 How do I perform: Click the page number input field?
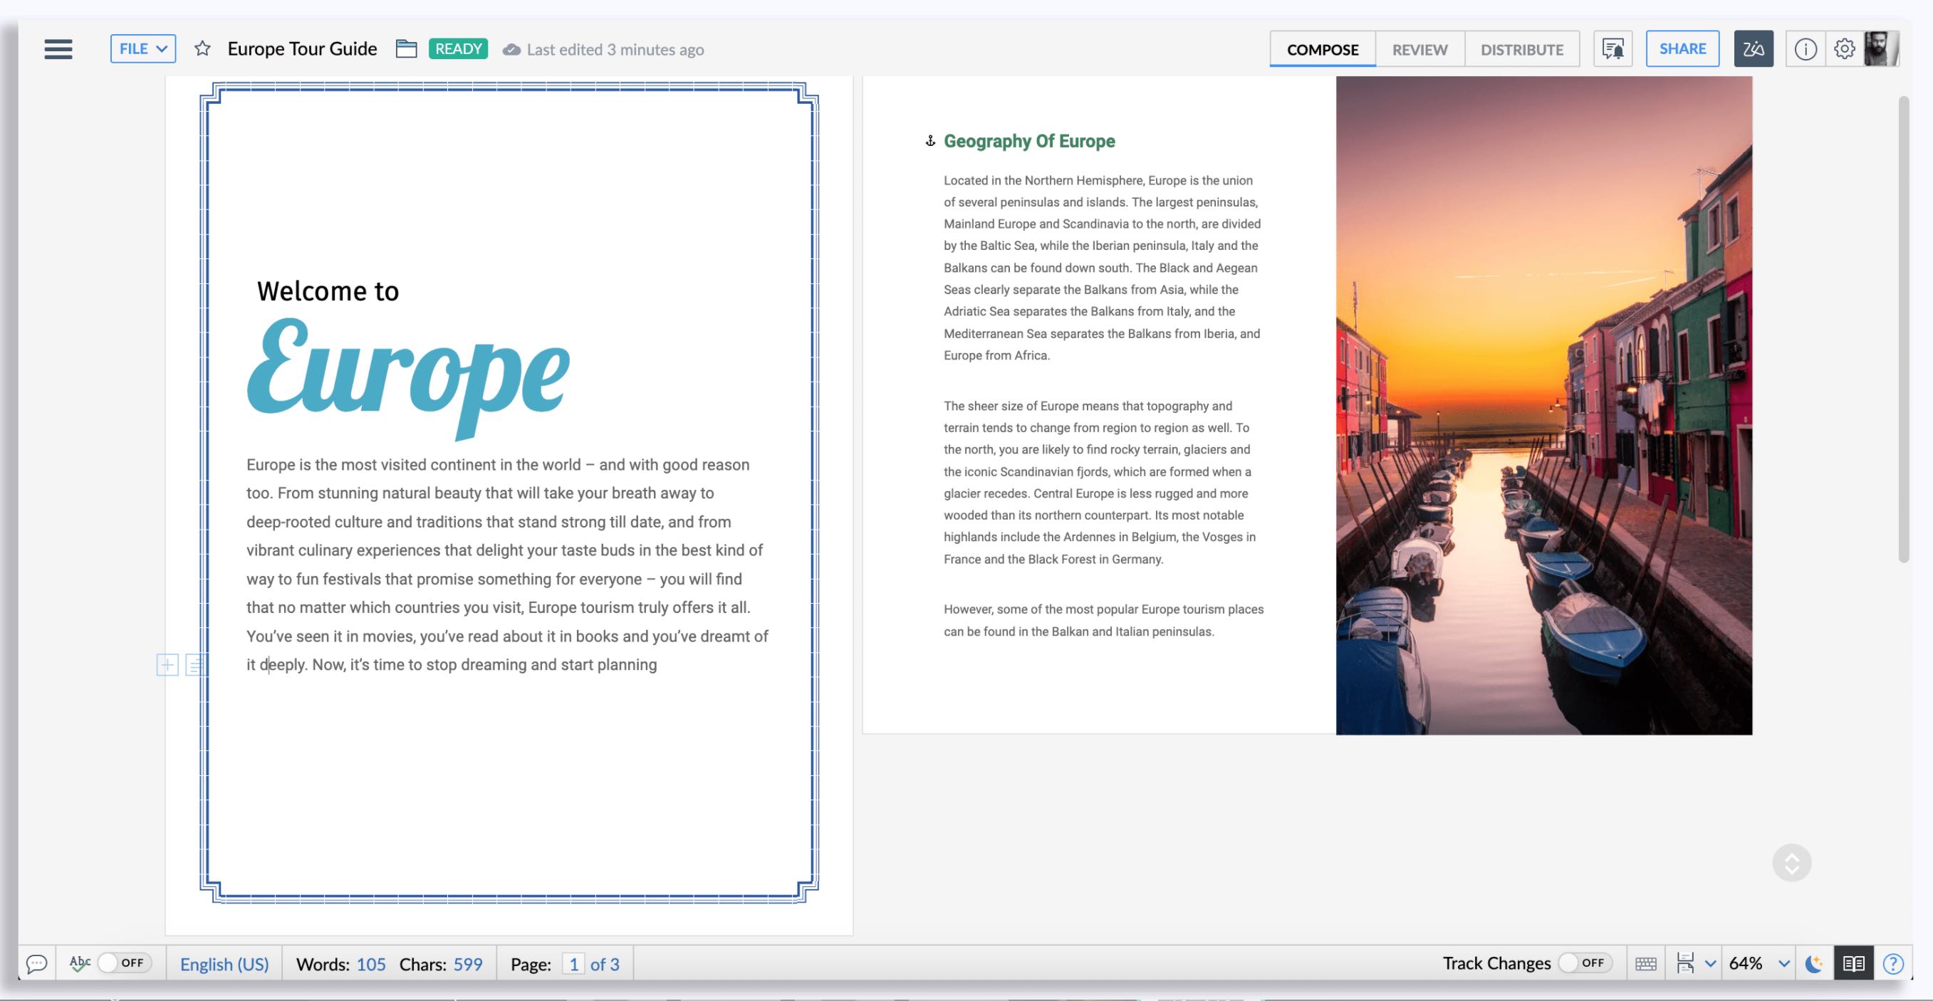pyautogui.click(x=573, y=964)
